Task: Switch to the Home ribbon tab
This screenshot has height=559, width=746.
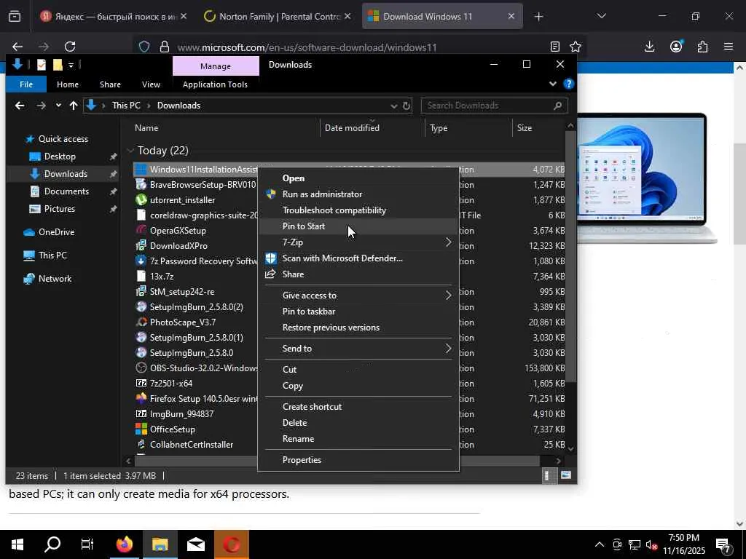Action: [x=68, y=84]
